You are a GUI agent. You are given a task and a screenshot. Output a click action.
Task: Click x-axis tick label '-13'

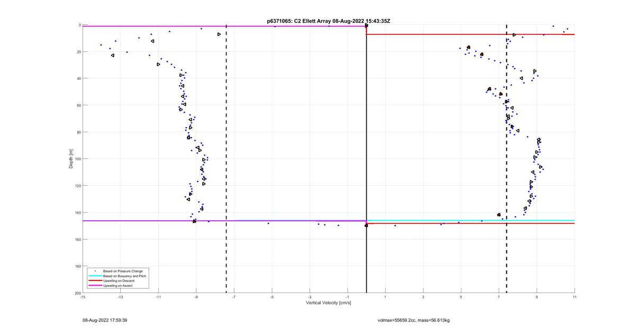(x=120, y=297)
